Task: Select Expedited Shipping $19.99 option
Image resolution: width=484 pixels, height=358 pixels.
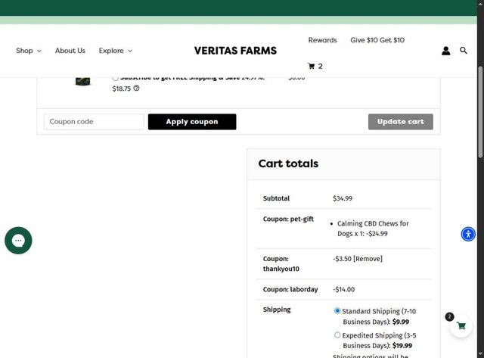Action: tap(337, 335)
